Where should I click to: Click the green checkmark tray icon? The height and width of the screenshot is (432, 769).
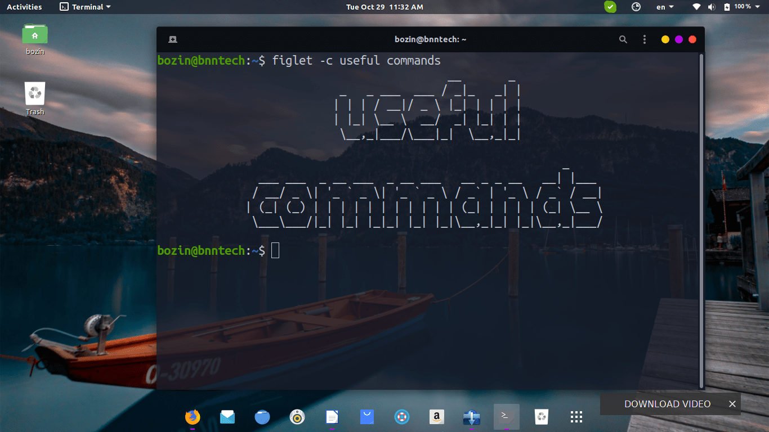click(610, 7)
